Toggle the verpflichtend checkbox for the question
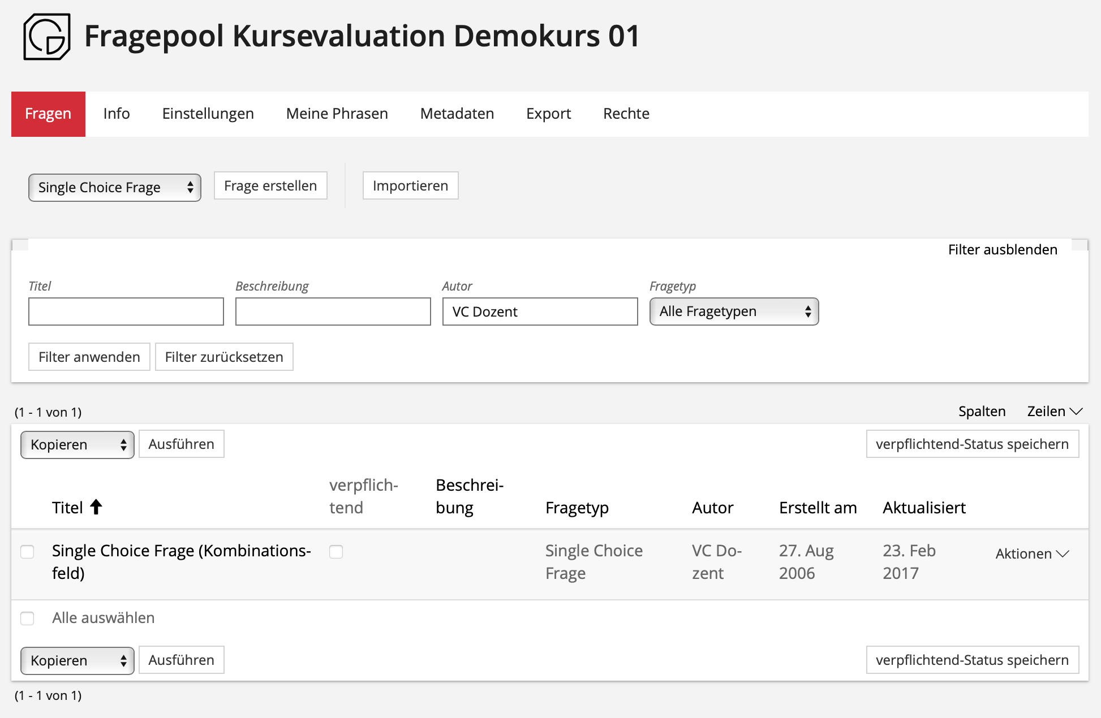Screen dimensions: 1101x718 (x=336, y=551)
